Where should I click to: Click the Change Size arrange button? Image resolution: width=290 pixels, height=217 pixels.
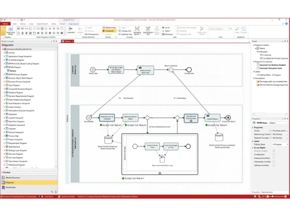125,31
